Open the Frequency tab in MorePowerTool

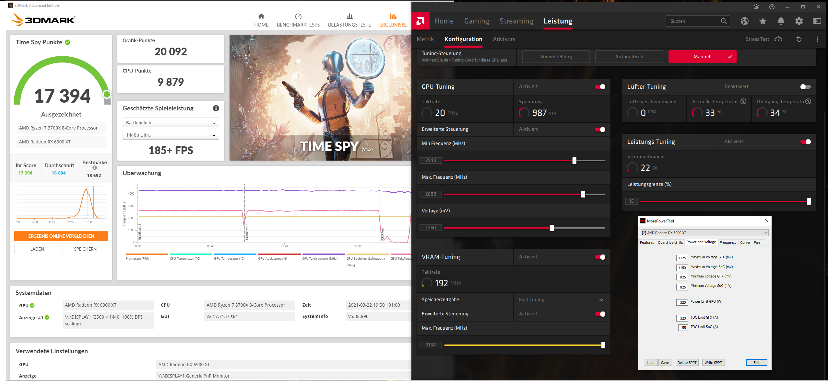pos(727,243)
